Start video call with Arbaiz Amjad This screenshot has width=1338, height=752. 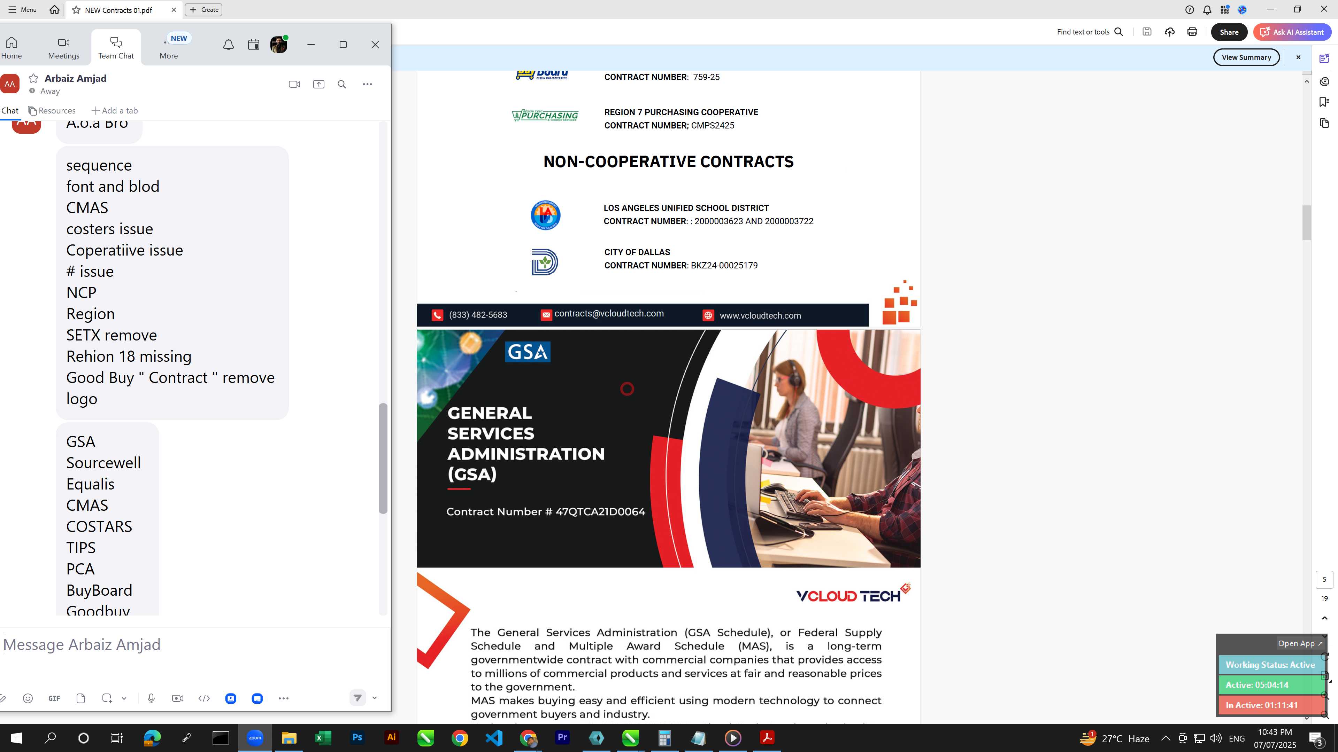click(x=294, y=84)
